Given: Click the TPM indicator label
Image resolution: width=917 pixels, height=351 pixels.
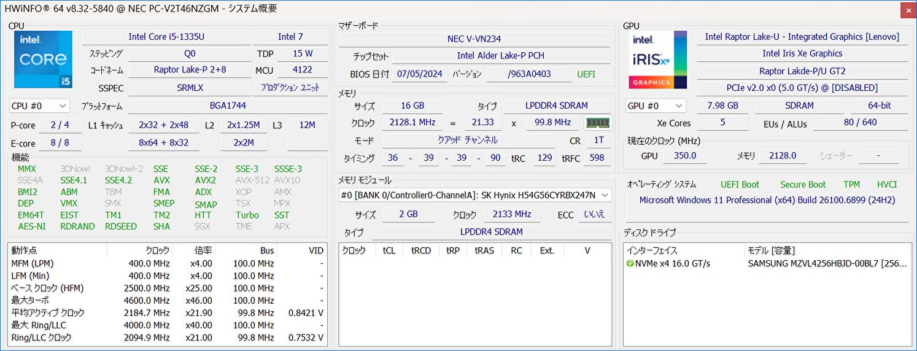Looking at the screenshot, I should pos(851,185).
